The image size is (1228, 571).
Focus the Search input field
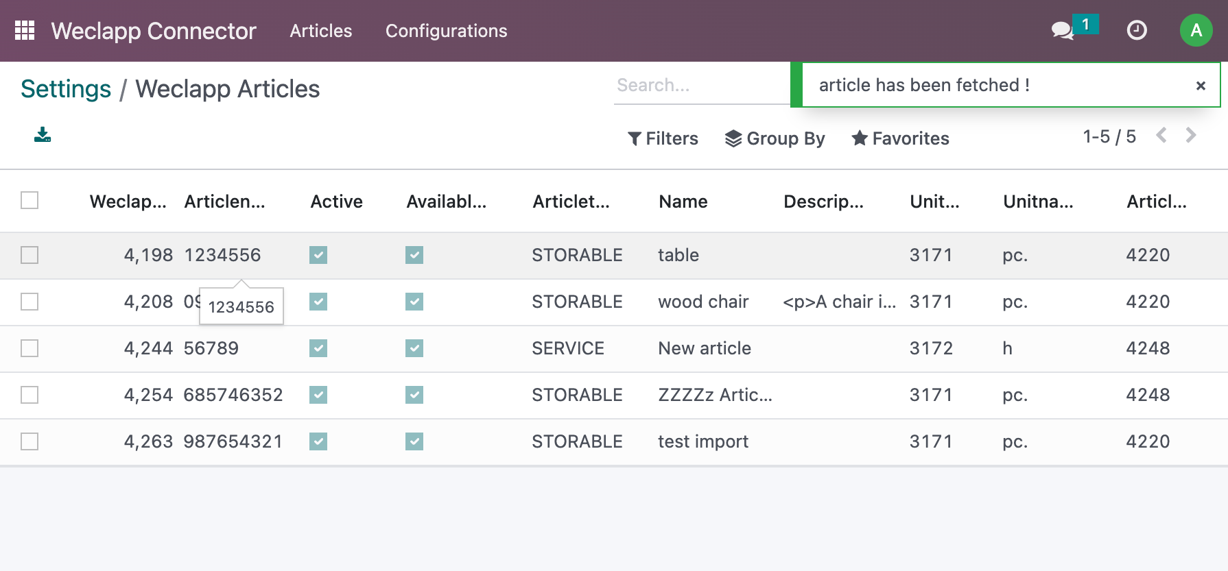click(x=702, y=86)
